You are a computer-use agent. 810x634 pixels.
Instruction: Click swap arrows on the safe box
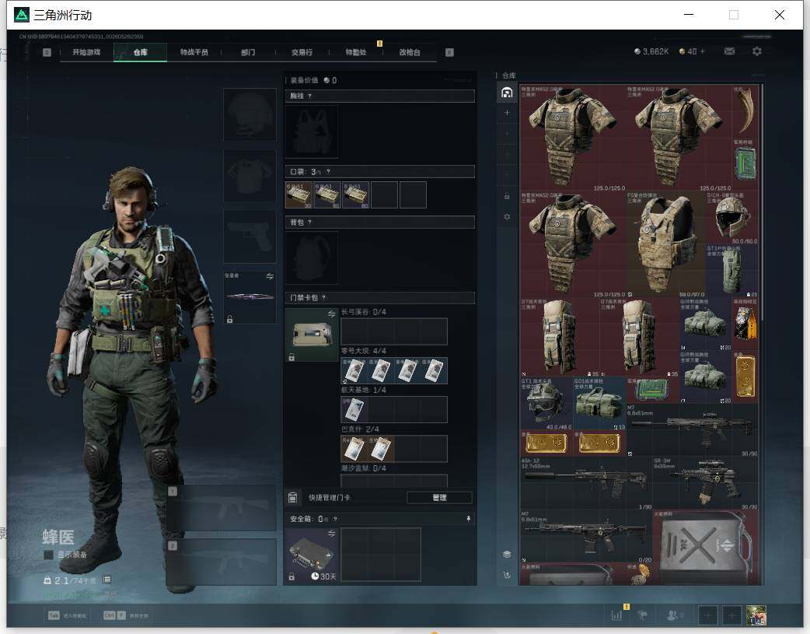tap(332, 533)
